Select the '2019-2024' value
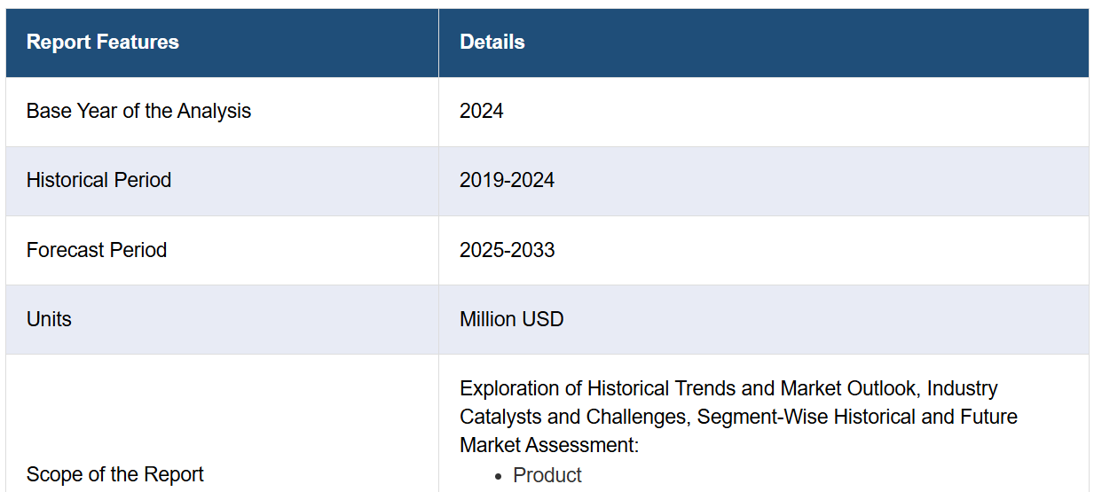This screenshot has width=1094, height=492. (507, 181)
